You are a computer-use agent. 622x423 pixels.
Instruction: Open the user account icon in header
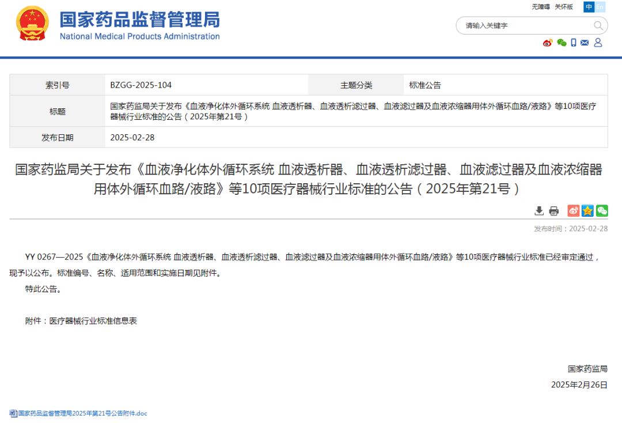pyautogui.click(x=598, y=43)
